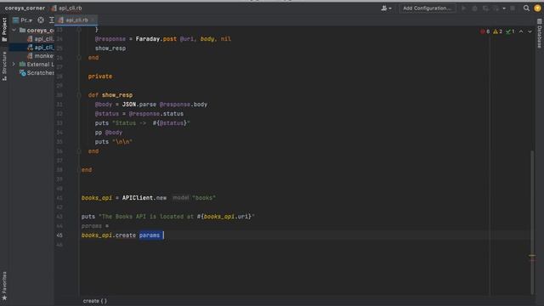Click the yellow IDE updates icon
This screenshot has height=306, width=544.
point(537,8)
